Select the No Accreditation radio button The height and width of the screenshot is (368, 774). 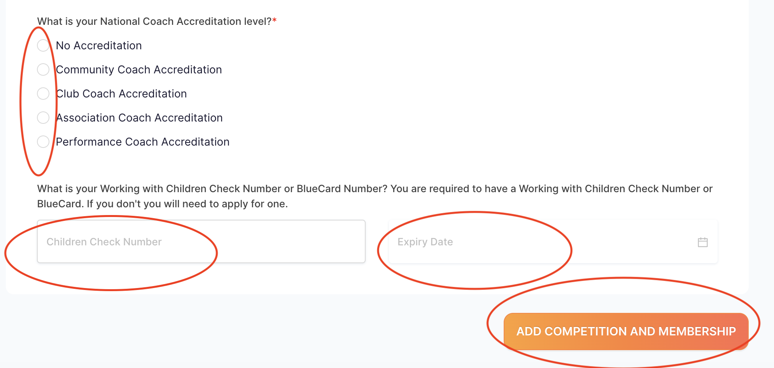[43, 45]
